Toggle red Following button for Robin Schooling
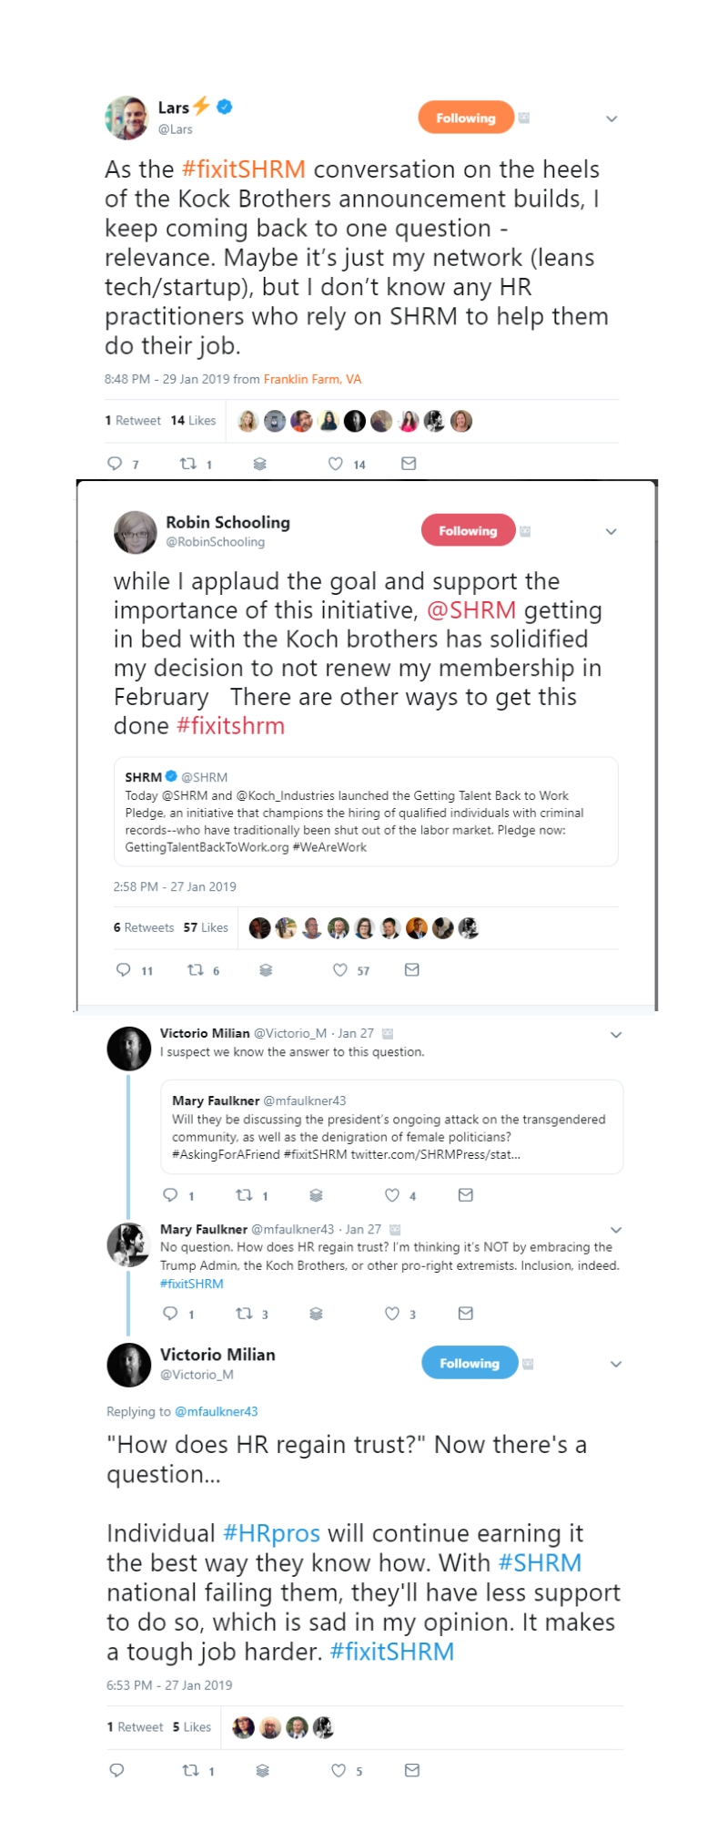Viewport: 728px width, 1822px height. click(x=468, y=530)
